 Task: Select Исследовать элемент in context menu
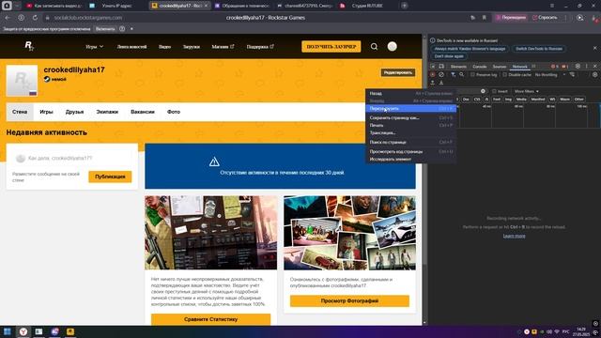coord(411,159)
